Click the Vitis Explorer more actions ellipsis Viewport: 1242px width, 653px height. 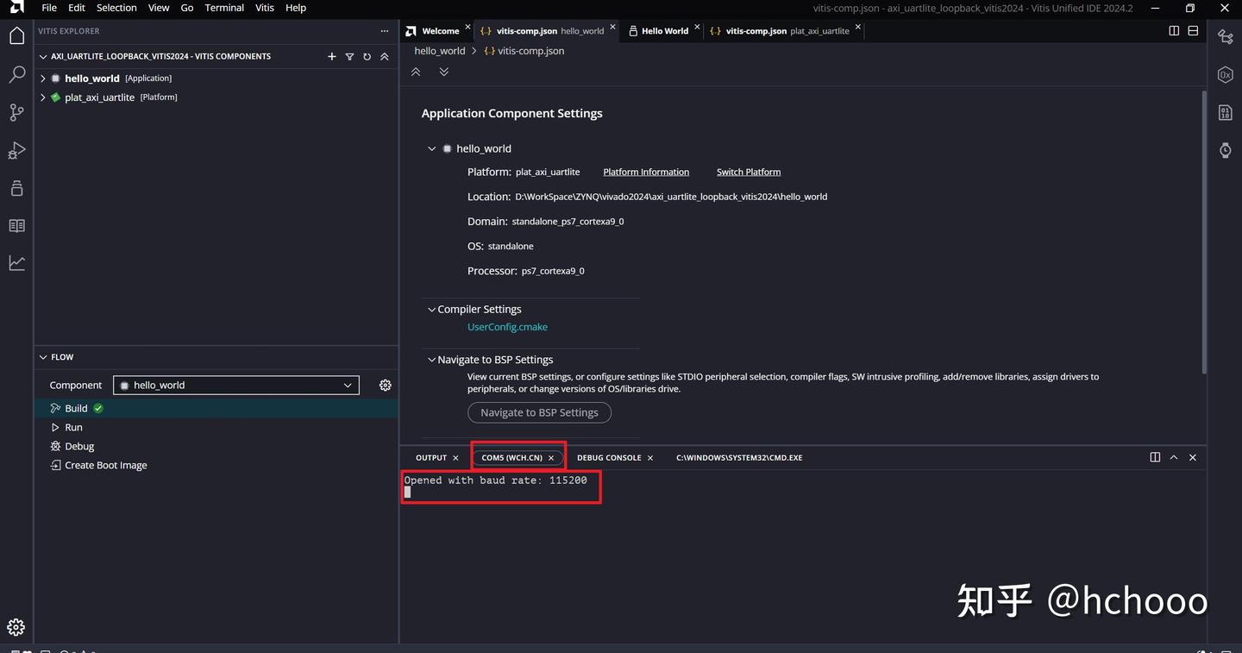click(385, 31)
